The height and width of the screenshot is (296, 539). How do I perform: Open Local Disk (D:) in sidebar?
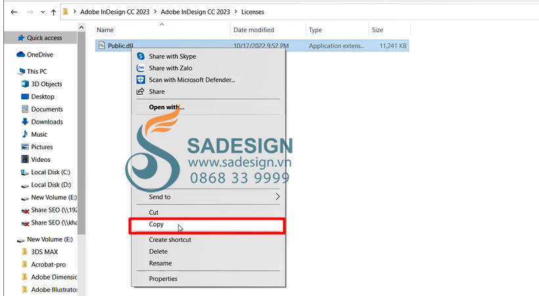(51, 185)
